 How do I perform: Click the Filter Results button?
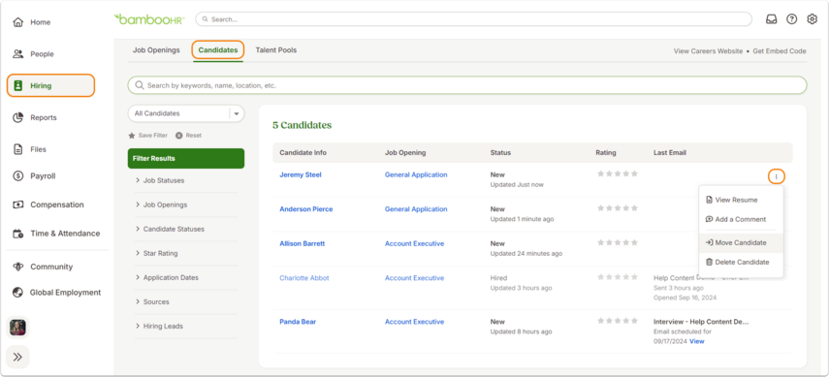(x=186, y=158)
